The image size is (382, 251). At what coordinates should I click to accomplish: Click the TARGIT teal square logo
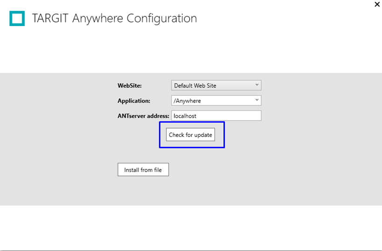[17, 18]
